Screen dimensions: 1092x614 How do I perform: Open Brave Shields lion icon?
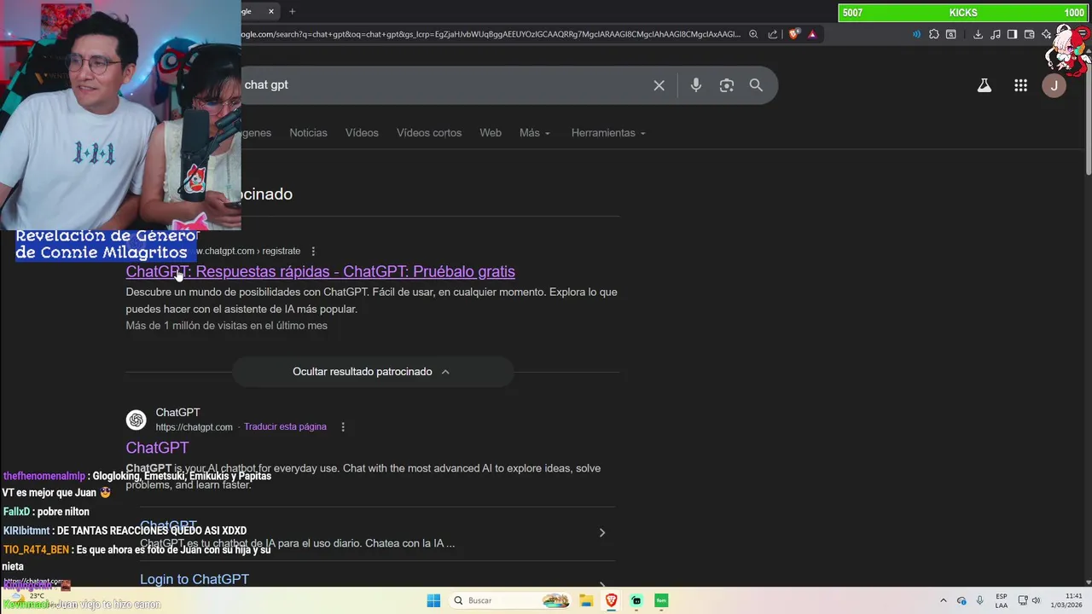point(794,34)
